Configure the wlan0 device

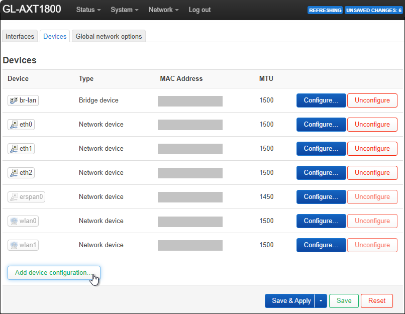coord(321,221)
